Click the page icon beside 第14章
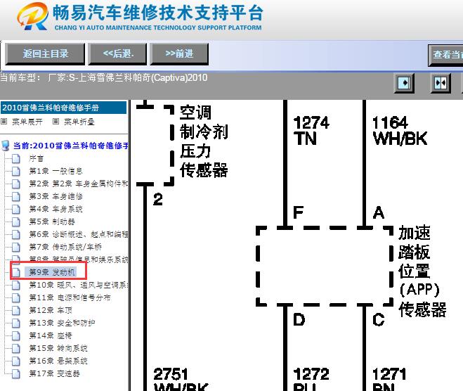This screenshot has width=463, height=391. tap(16, 335)
